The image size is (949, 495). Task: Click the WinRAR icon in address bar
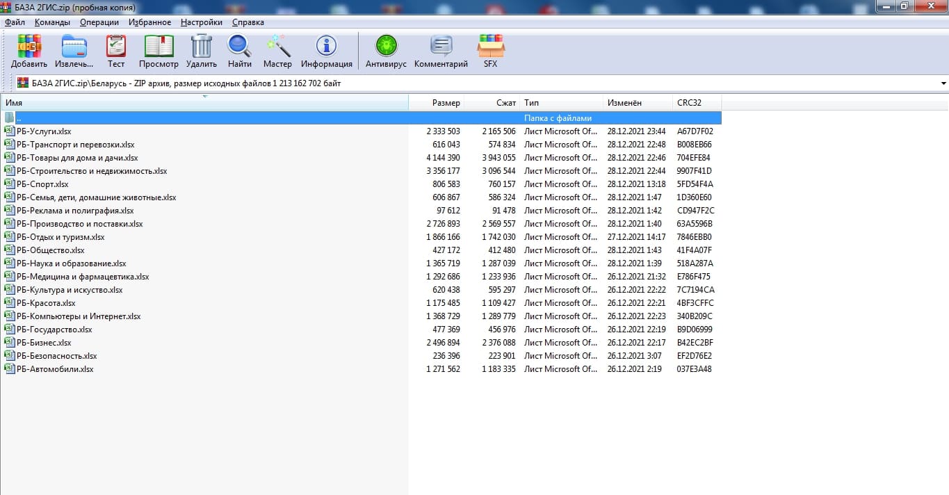23,83
